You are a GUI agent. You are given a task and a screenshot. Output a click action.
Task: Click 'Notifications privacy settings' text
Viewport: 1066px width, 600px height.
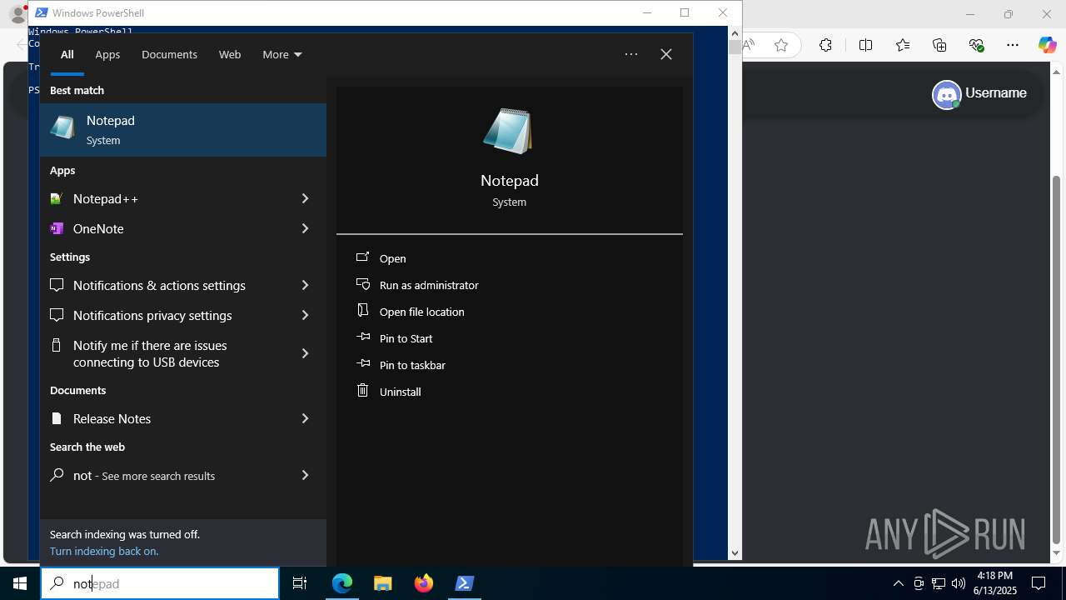point(152,315)
